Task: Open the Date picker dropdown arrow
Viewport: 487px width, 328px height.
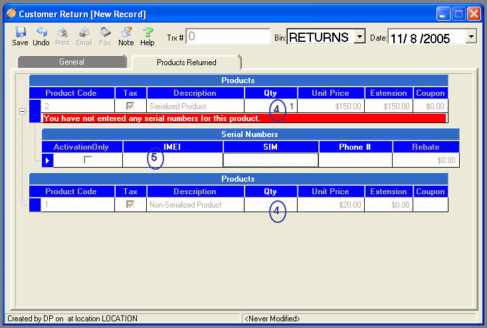Action: pyautogui.click(x=471, y=37)
